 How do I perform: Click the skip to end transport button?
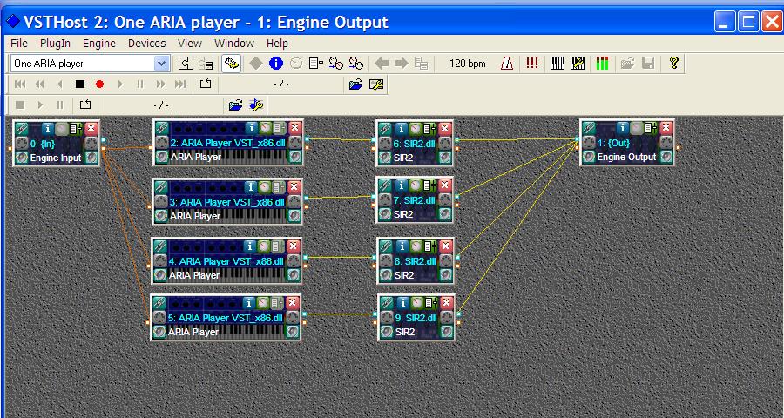click(x=180, y=84)
